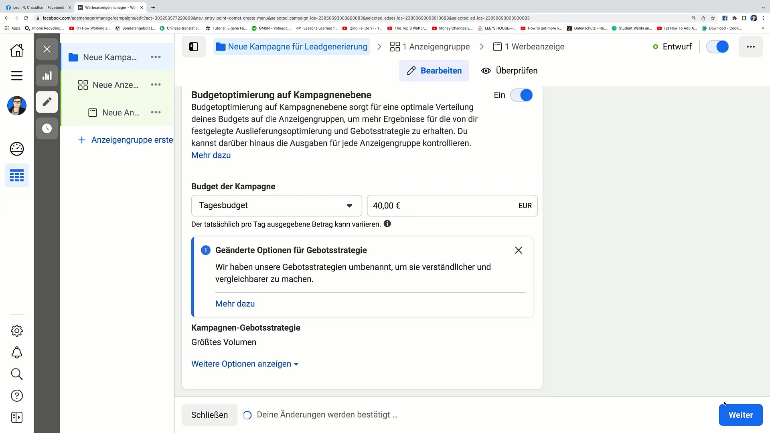Click the Schließen button
770x433 pixels.
pos(209,415)
